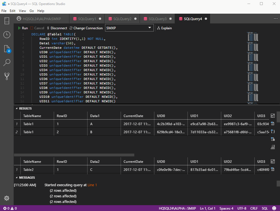The width and height of the screenshot is (280, 211).
Task: Collapse the MESSAGES section
Action: [x=25, y=177]
